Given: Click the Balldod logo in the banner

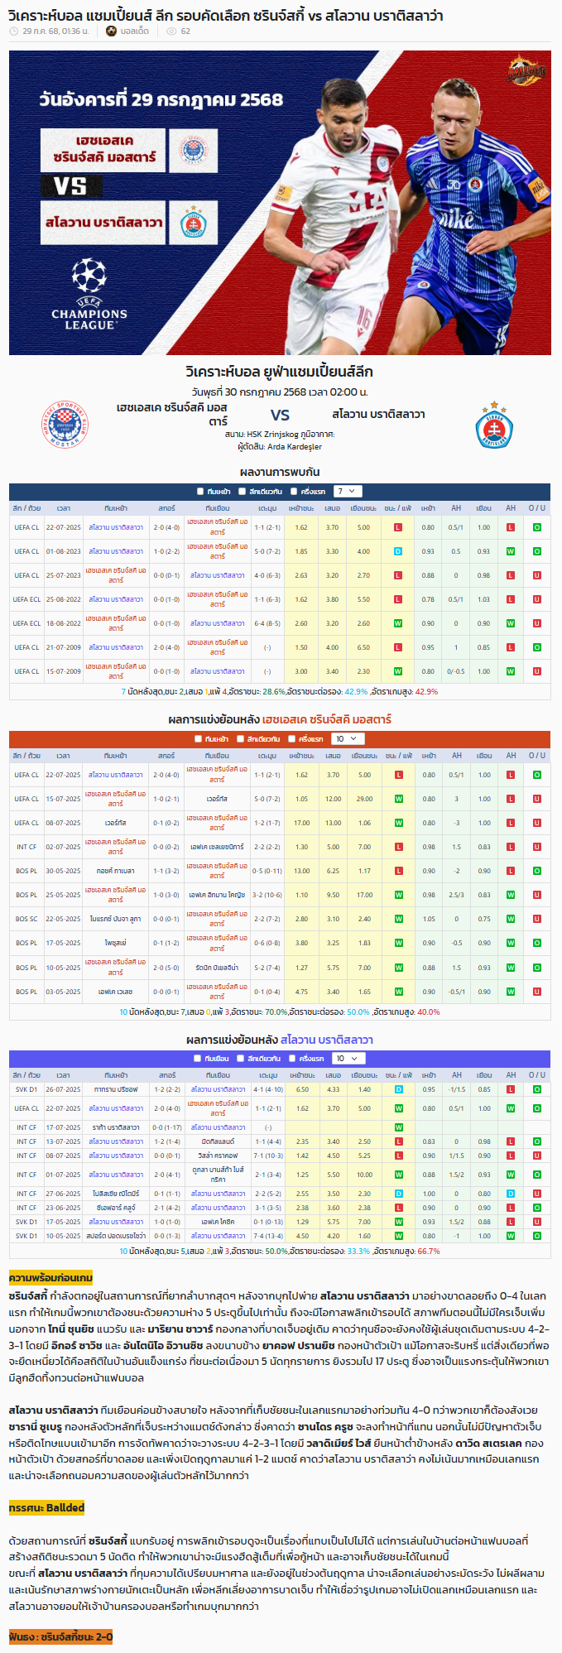Looking at the screenshot, I should coord(526,71).
